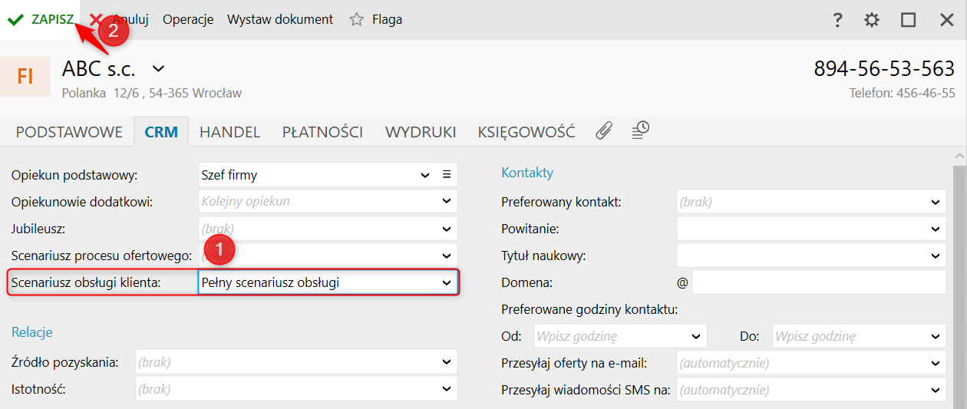Click the list icon beside Szef firmy

click(x=447, y=175)
